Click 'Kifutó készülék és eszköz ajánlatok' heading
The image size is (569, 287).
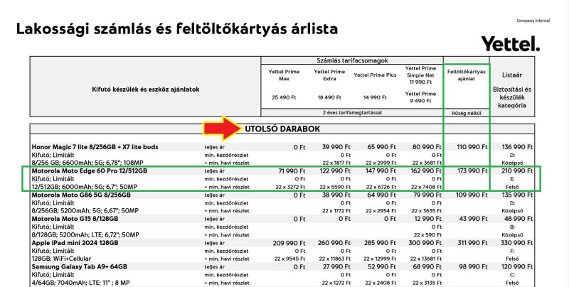click(146, 89)
